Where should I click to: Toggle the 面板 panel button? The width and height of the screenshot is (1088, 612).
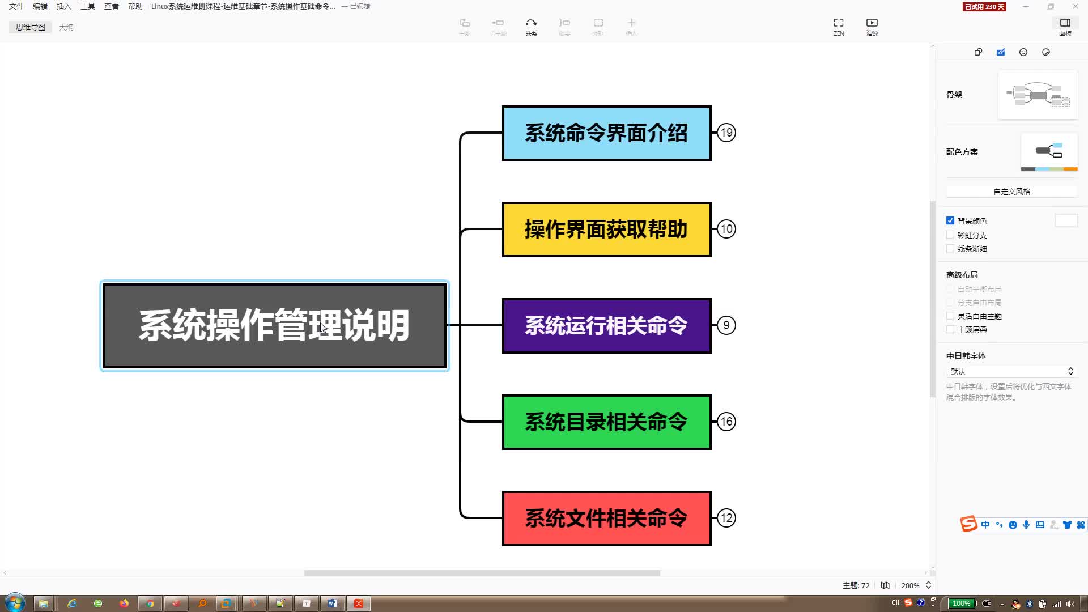coord(1065,27)
